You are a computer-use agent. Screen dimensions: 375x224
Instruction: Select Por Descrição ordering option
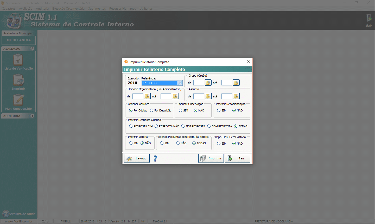click(152, 110)
